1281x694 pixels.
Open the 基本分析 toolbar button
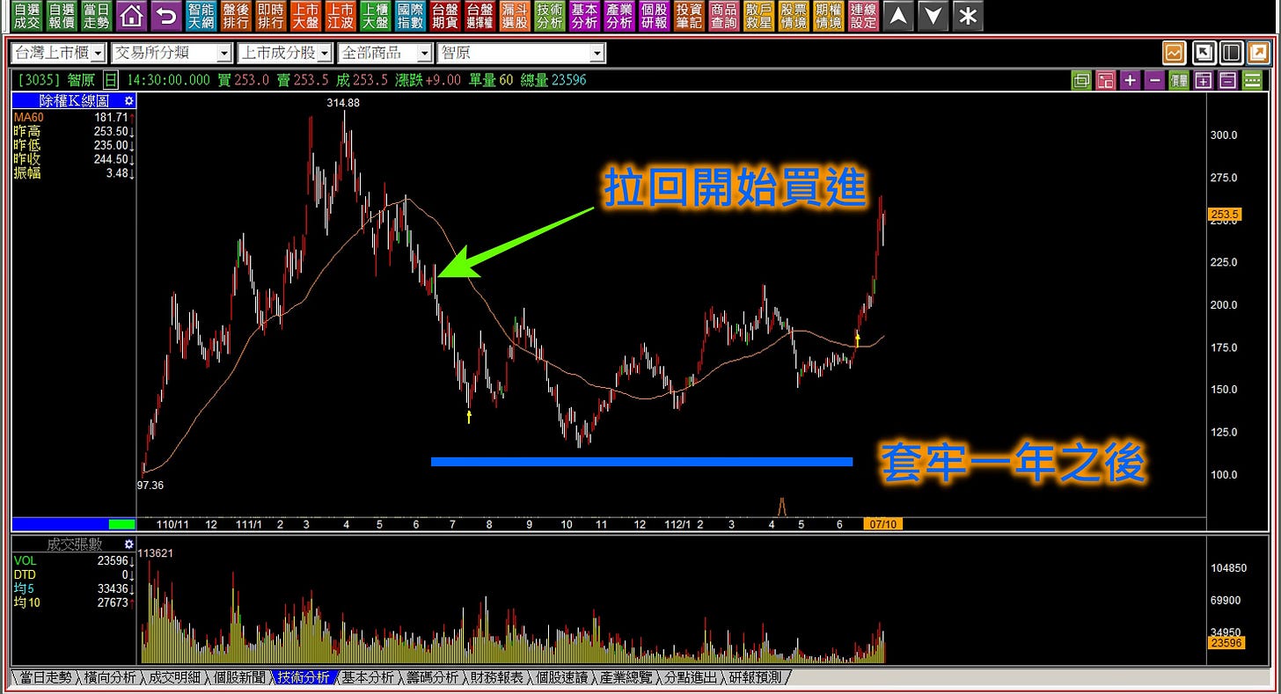tap(584, 16)
